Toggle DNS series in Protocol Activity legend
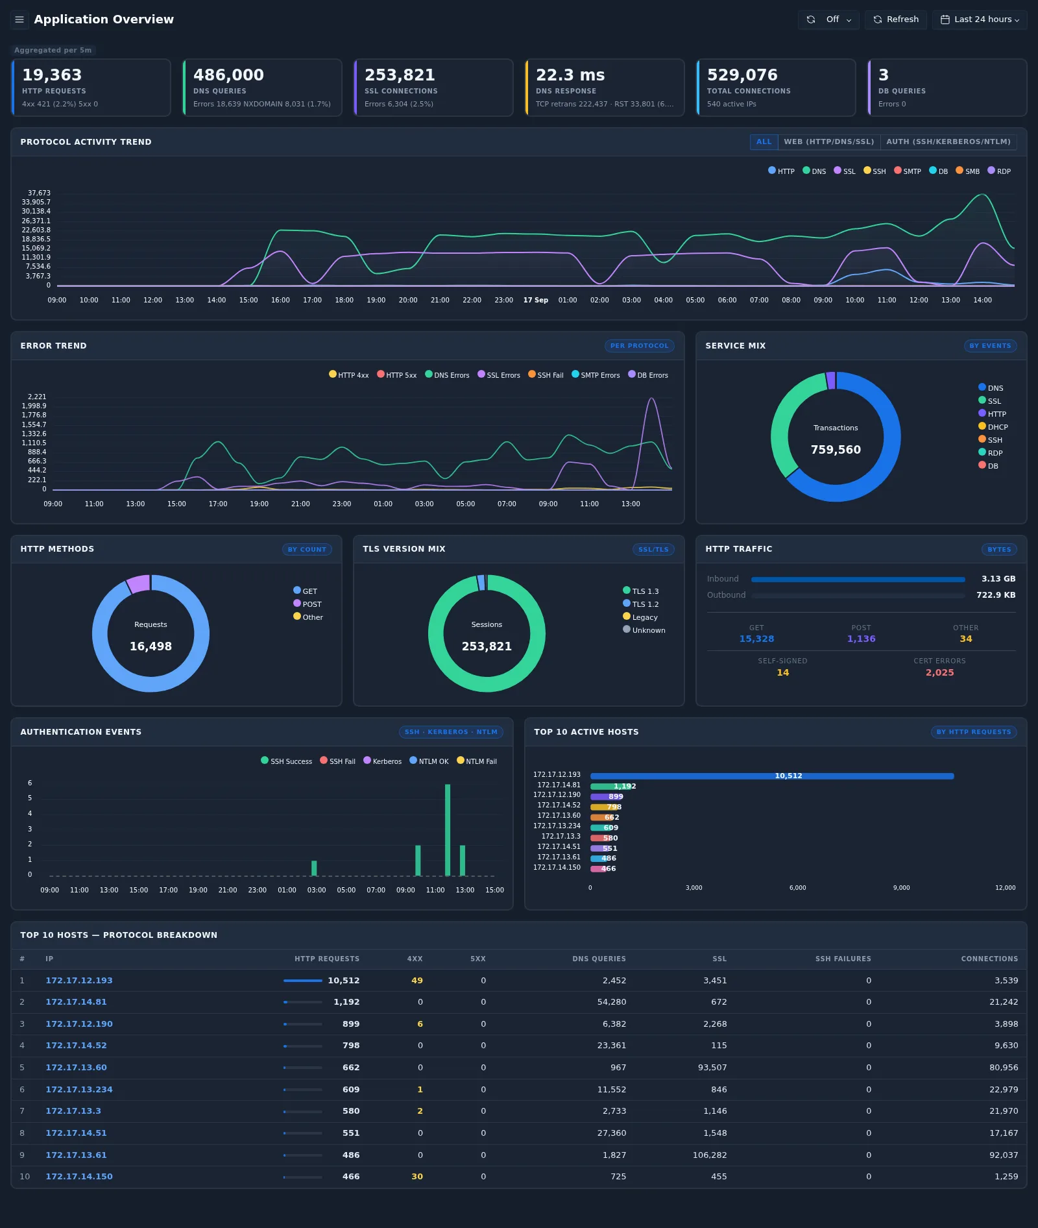Viewport: 1038px width, 1228px height. pos(814,171)
